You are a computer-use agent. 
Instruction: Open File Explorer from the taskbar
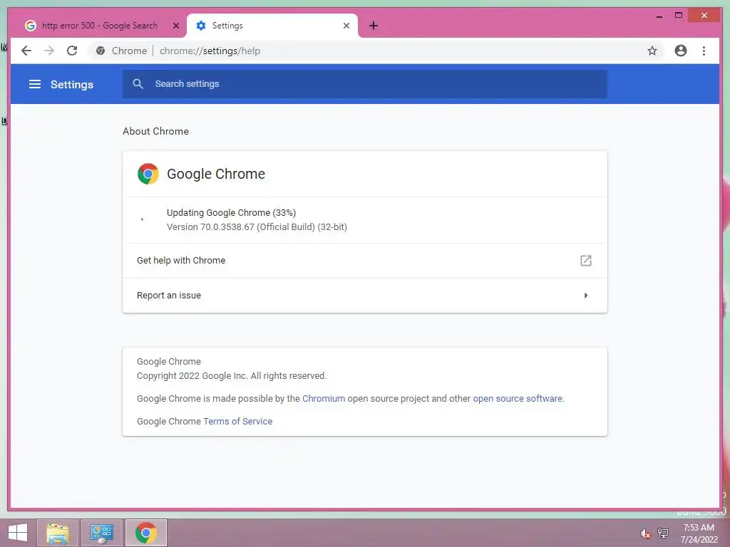pyautogui.click(x=58, y=533)
